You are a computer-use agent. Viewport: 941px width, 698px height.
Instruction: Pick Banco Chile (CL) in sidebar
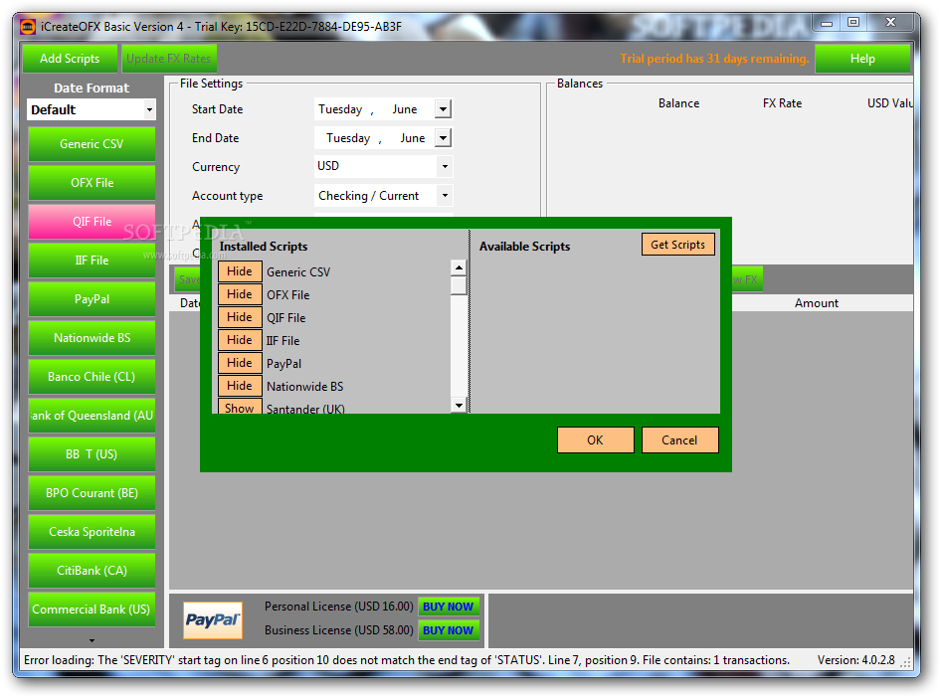click(x=92, y=377)
